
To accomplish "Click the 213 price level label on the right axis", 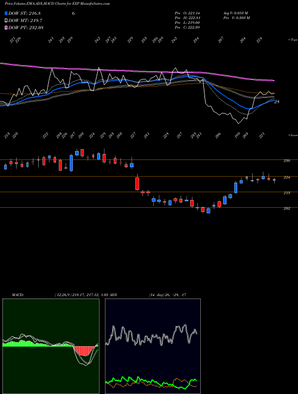I will point(287,193).
